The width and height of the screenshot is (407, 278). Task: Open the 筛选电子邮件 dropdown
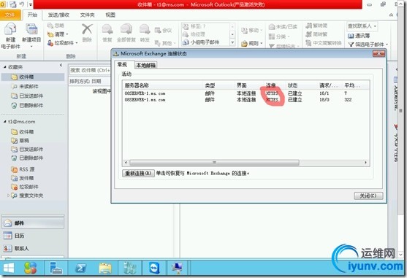pyautogui.click(x=368, y=45)
